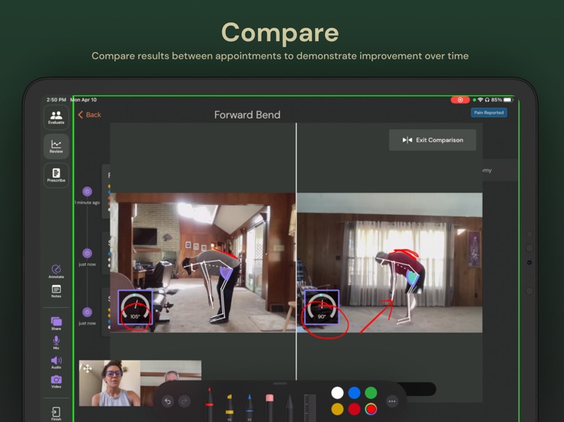
Task: Select the bottom 'just now' timeline marker
Action: pyautogui.click(x=87, y=312)
